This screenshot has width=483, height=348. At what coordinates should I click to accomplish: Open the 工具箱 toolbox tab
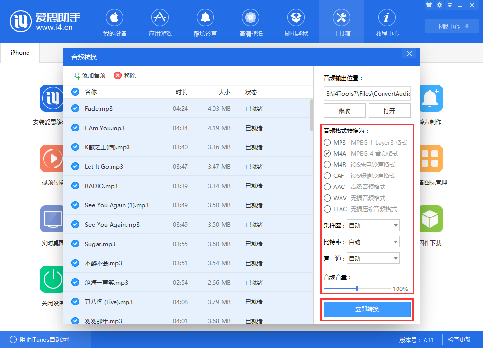(x=341, y=23)
